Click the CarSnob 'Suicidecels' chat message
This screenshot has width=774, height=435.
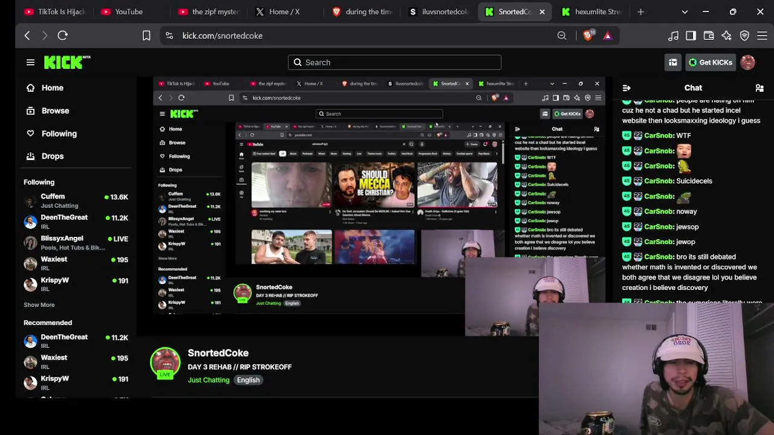(x=668, y=181)
